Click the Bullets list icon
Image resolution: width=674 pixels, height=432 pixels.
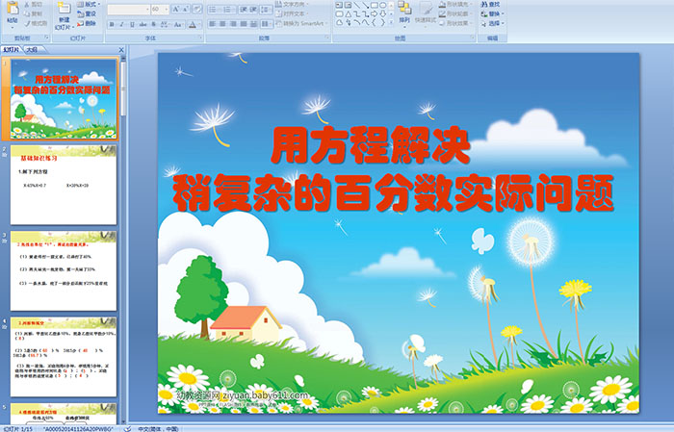(x=215, y=9)
